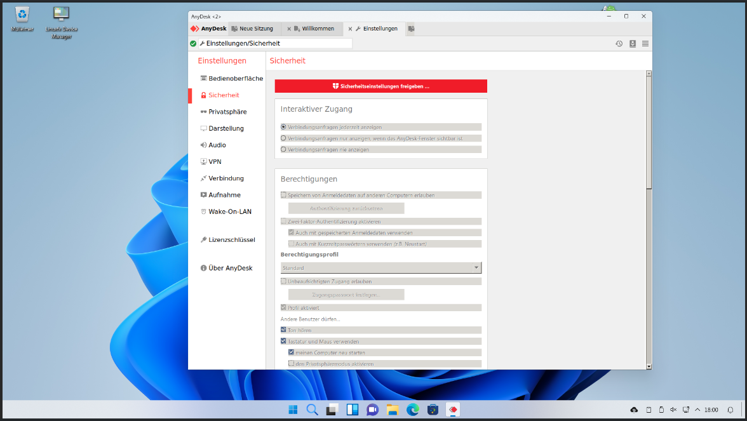
Task: Open the Linutfx Device Manager desktop icon
Action: pyautogui.click(x=62, y=22)
